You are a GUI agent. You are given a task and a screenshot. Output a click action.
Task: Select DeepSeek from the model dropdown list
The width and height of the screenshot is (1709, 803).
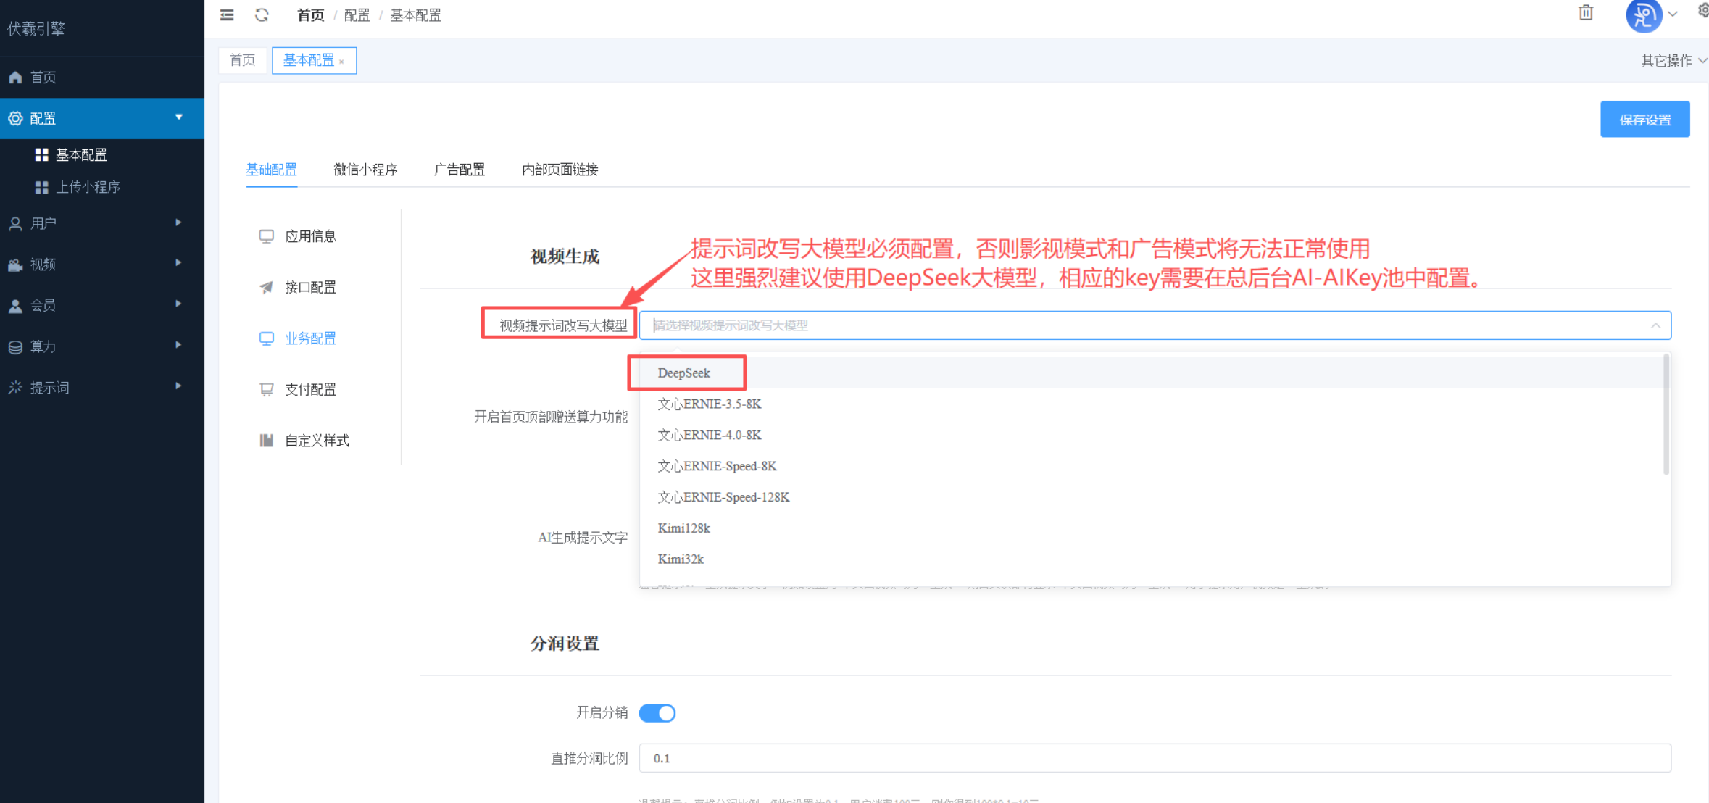tap(683, 373)
